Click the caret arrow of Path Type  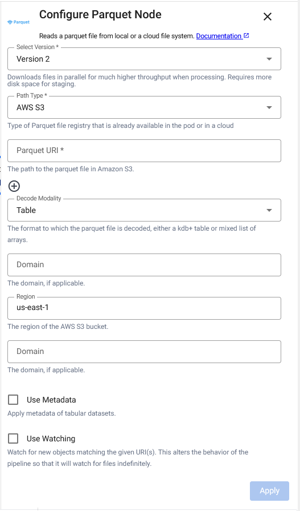tap(269, 107)
